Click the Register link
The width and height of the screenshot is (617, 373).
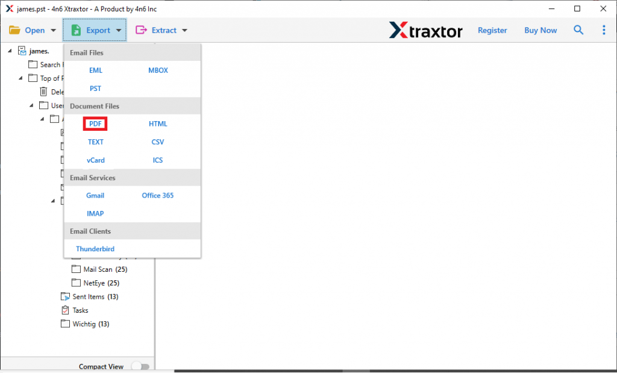(x=492, y=30)
